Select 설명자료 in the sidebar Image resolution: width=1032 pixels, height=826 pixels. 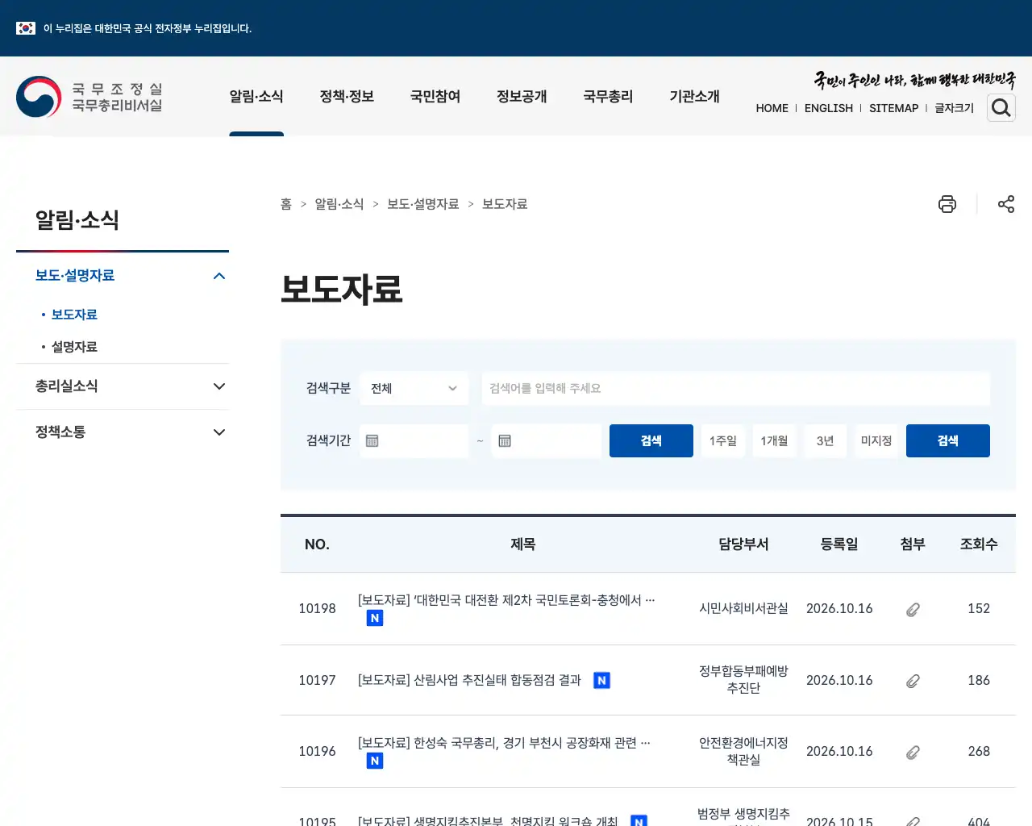pyautogui.click(x=74, y=347)
